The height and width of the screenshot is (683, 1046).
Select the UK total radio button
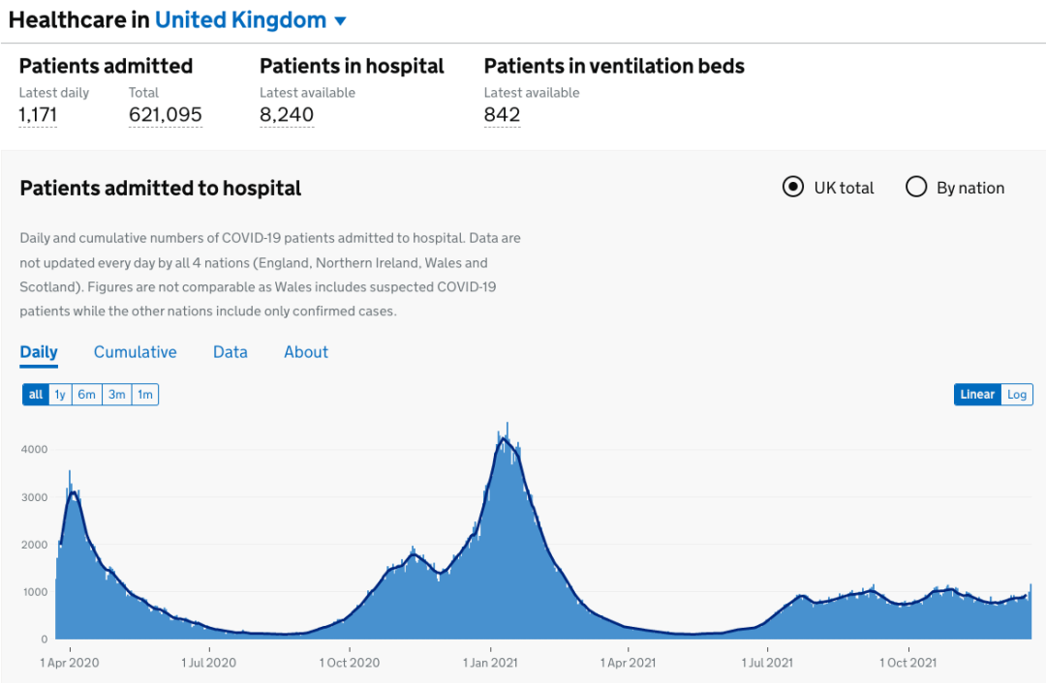click(x=793, y=188)
